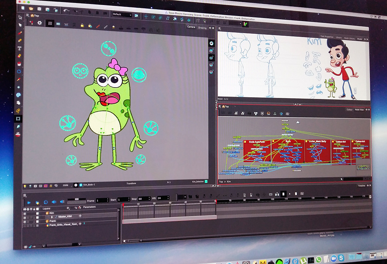Select the Pencil tool in the tools sidebar
387x264 pixels.
pyautogui.click(x=20, y=40)
